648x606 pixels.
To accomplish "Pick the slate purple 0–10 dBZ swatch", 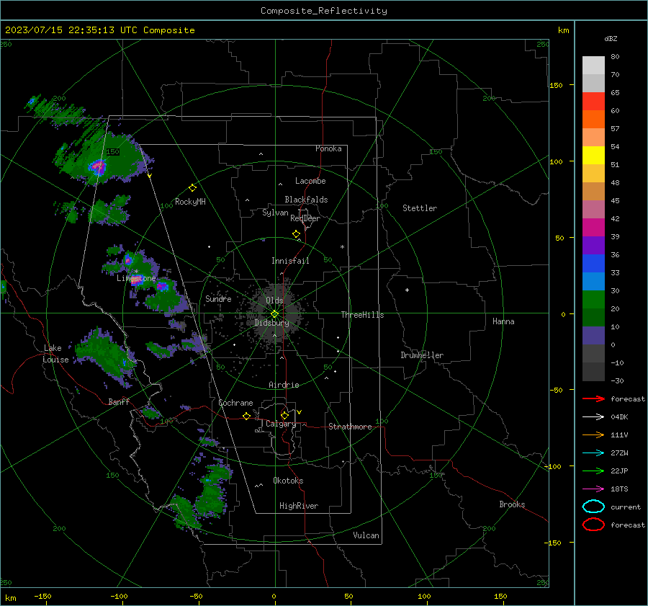I will 593,336.
